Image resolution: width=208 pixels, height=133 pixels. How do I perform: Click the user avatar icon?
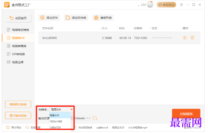[x=150, y=5]
